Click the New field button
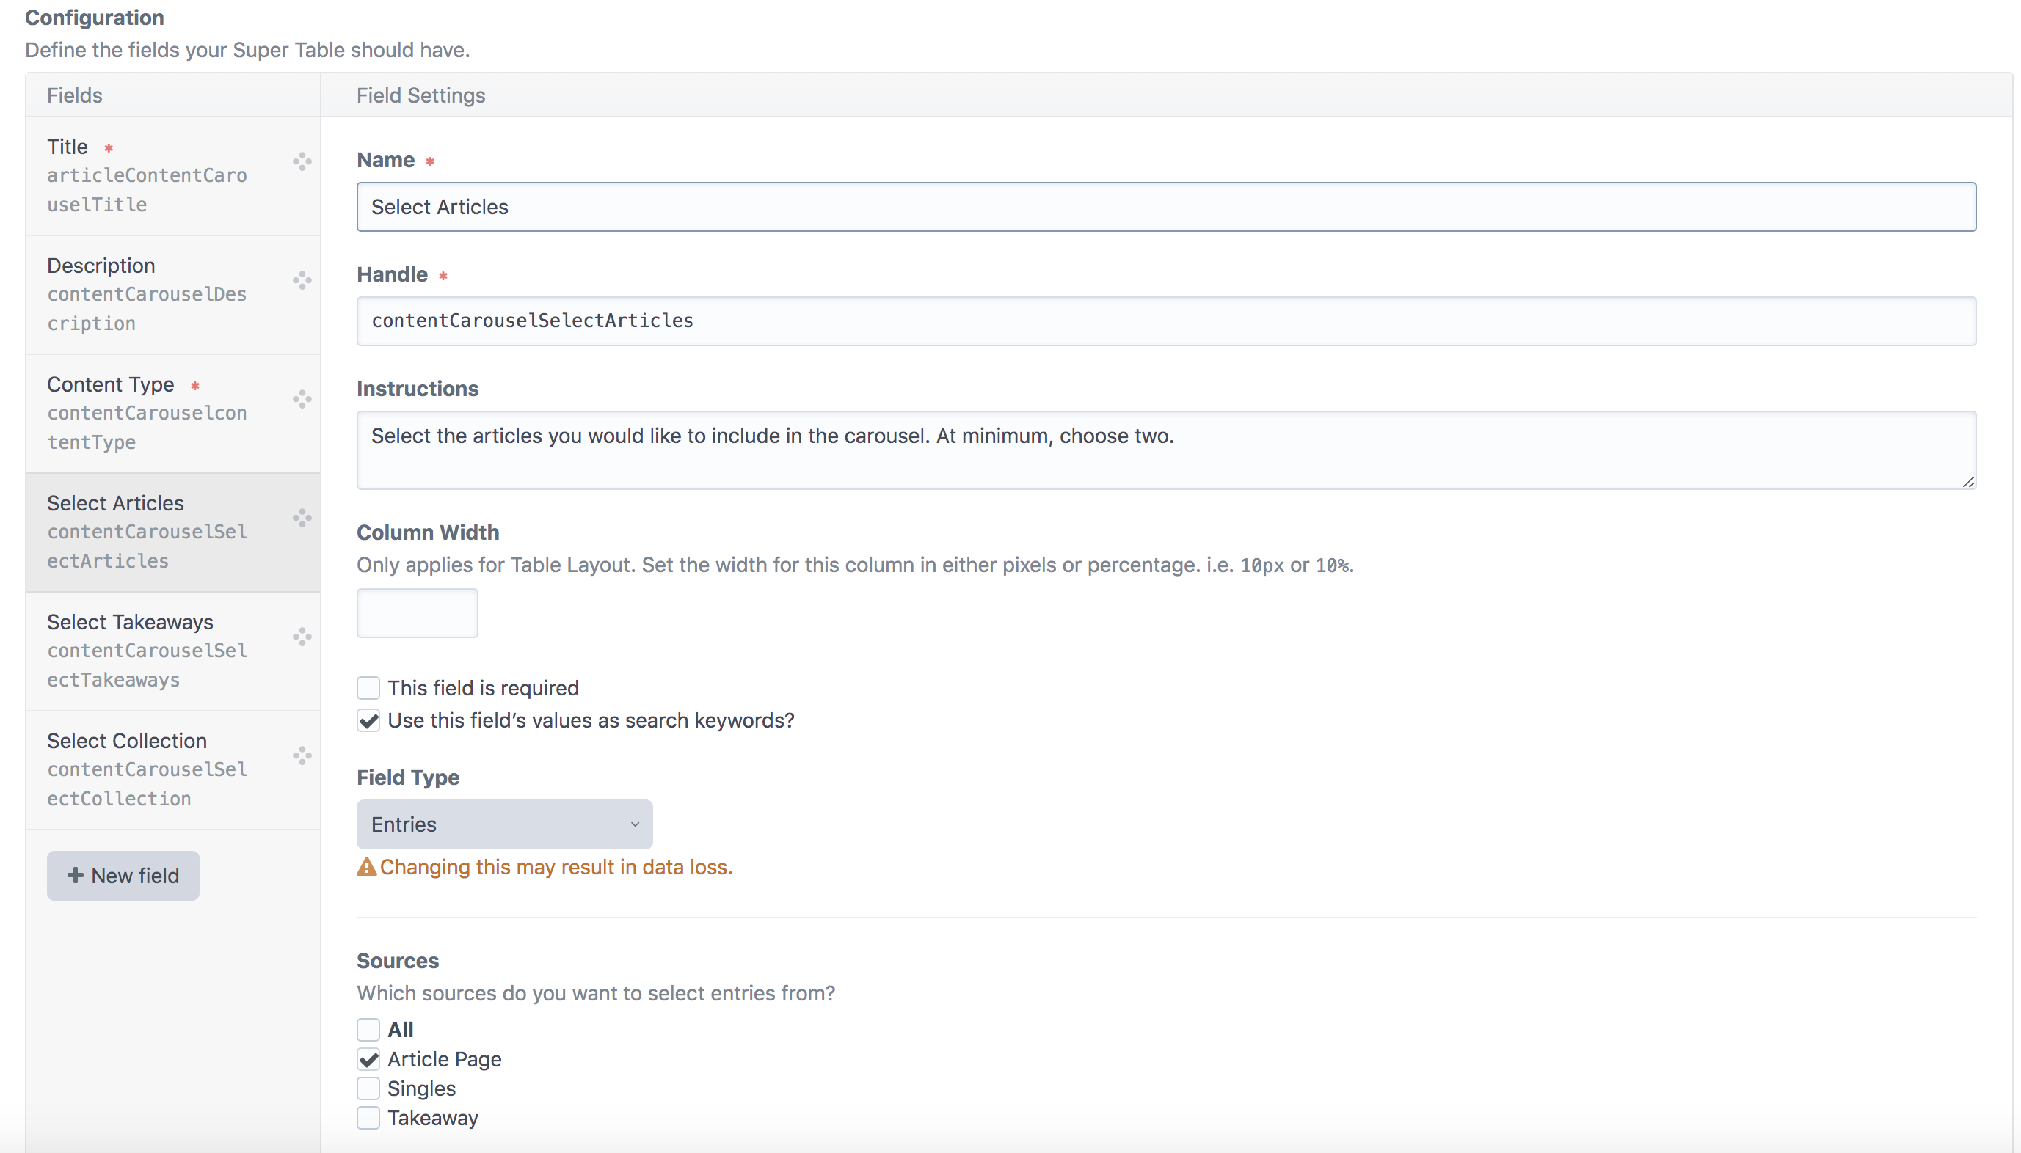Image resolution: width=2021 pixels, height=1153 pixels. tap(123, 875)
